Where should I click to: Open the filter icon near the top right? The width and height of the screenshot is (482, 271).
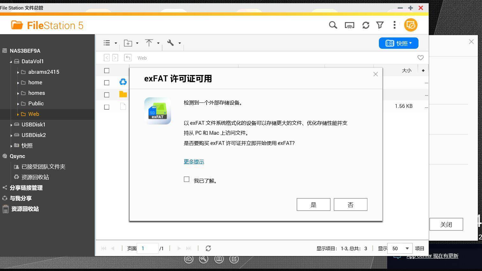(x=380, y=25)
